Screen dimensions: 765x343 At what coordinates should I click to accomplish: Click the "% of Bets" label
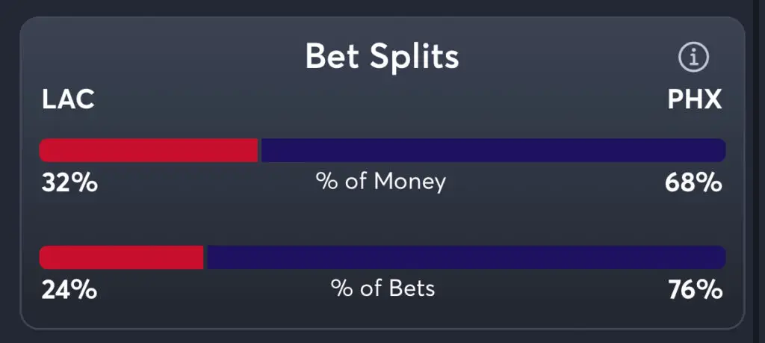[x=382, y=288]
